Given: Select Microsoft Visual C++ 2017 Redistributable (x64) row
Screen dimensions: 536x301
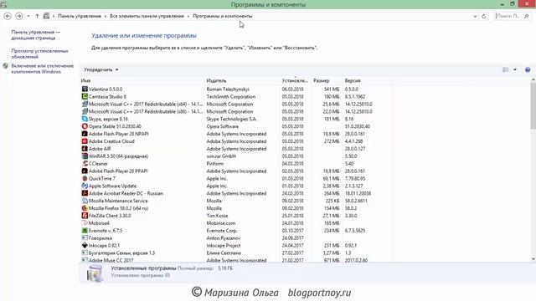Looking at the screenshot, I should coord(236,104).
